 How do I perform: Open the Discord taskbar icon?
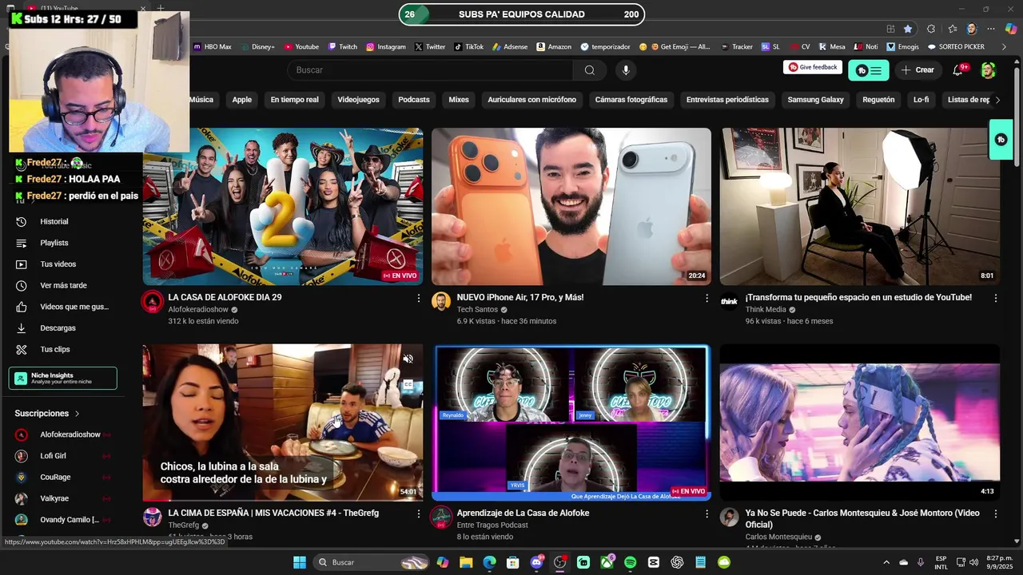click(x=536, y=562)
